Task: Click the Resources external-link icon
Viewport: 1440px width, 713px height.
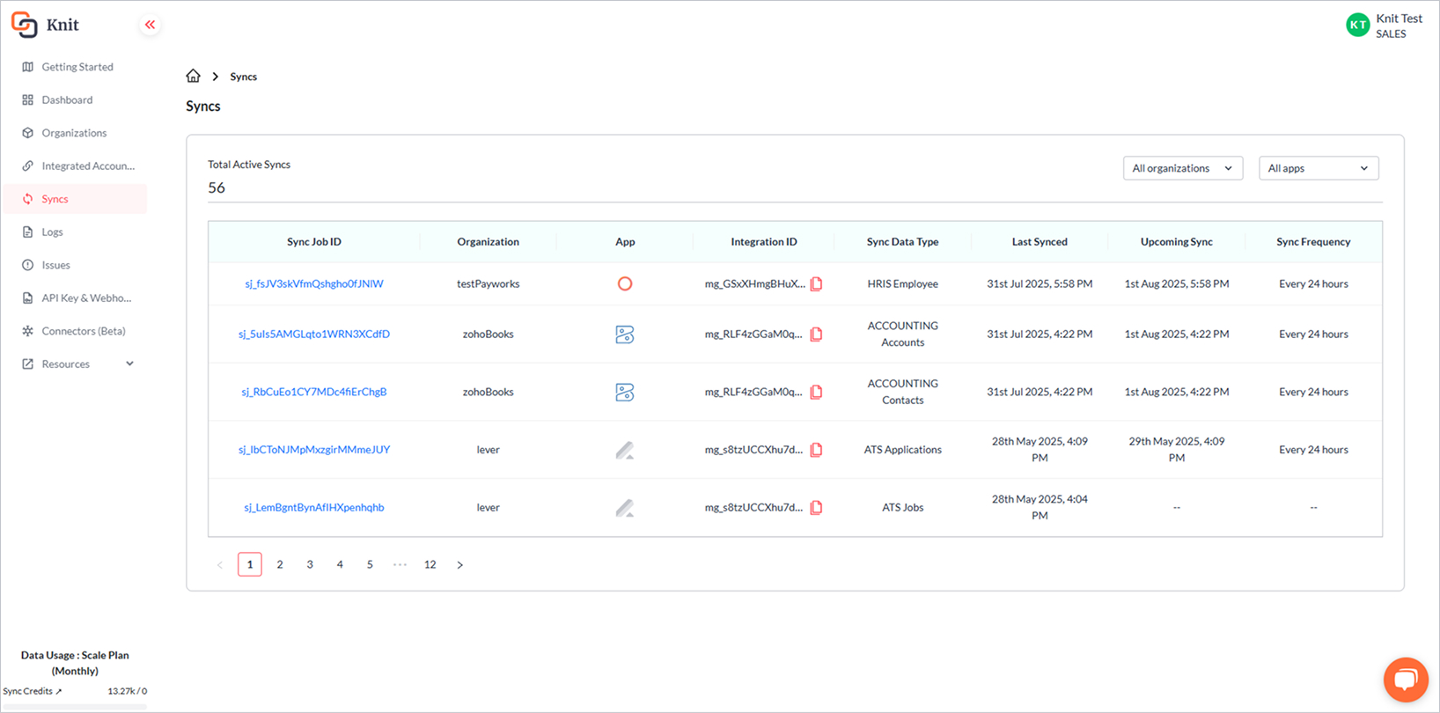Action: [x=27, y=364]
